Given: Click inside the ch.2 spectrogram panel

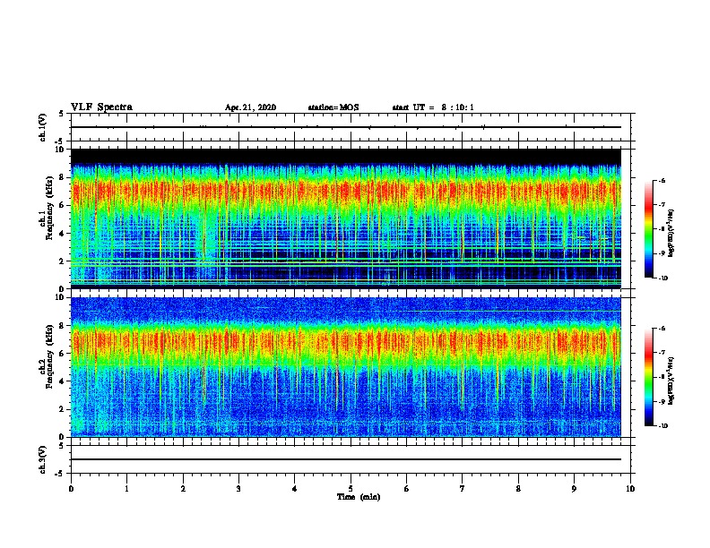Looking at the screenshot, I should (346, 367).
